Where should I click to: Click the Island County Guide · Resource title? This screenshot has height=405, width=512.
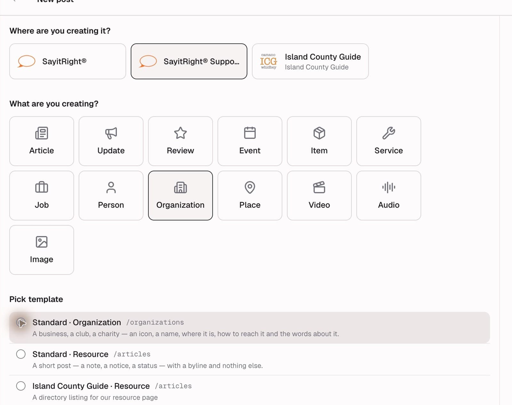coord(91,386)
